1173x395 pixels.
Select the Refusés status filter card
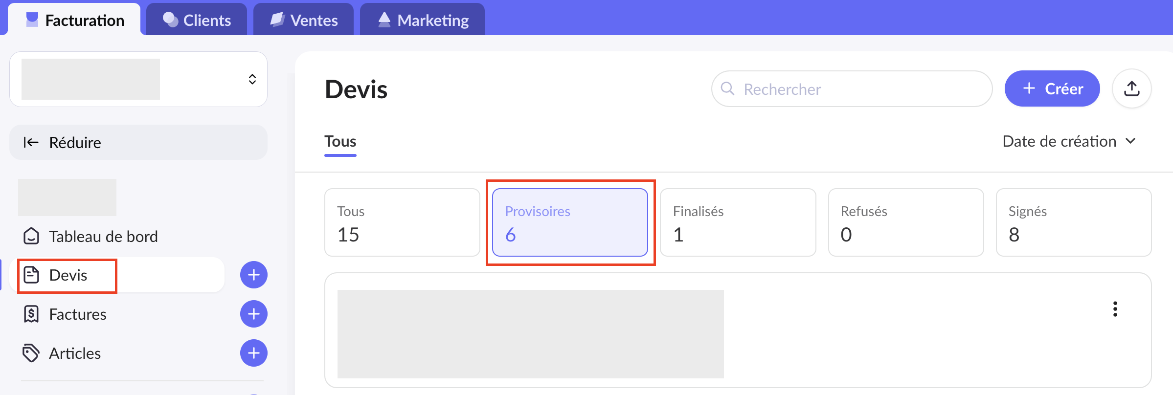pos(905,222)
